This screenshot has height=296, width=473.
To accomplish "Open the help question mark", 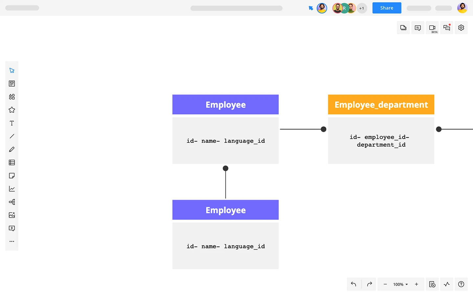I will [x=461, y=284].
